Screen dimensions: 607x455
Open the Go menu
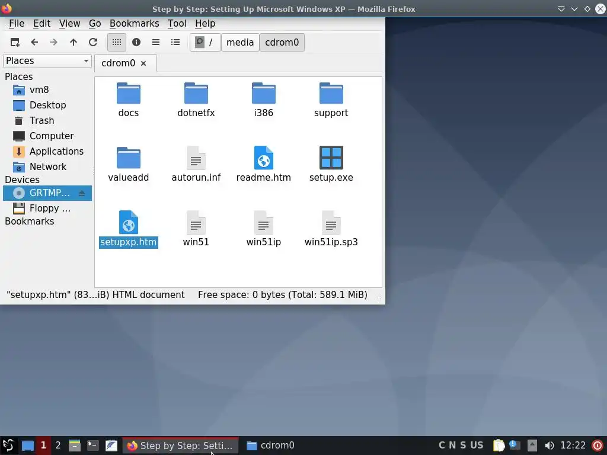tap(95, 24)
